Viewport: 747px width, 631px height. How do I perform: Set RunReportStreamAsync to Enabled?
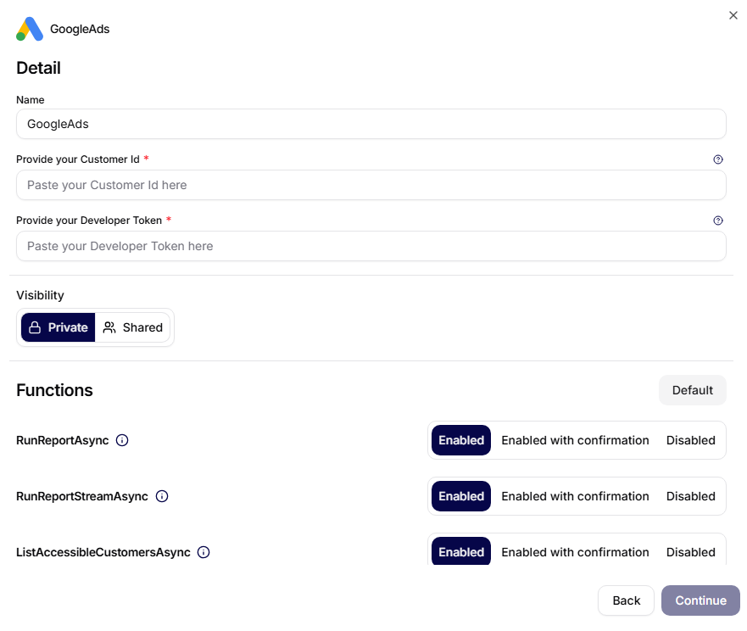pos(461,496)
